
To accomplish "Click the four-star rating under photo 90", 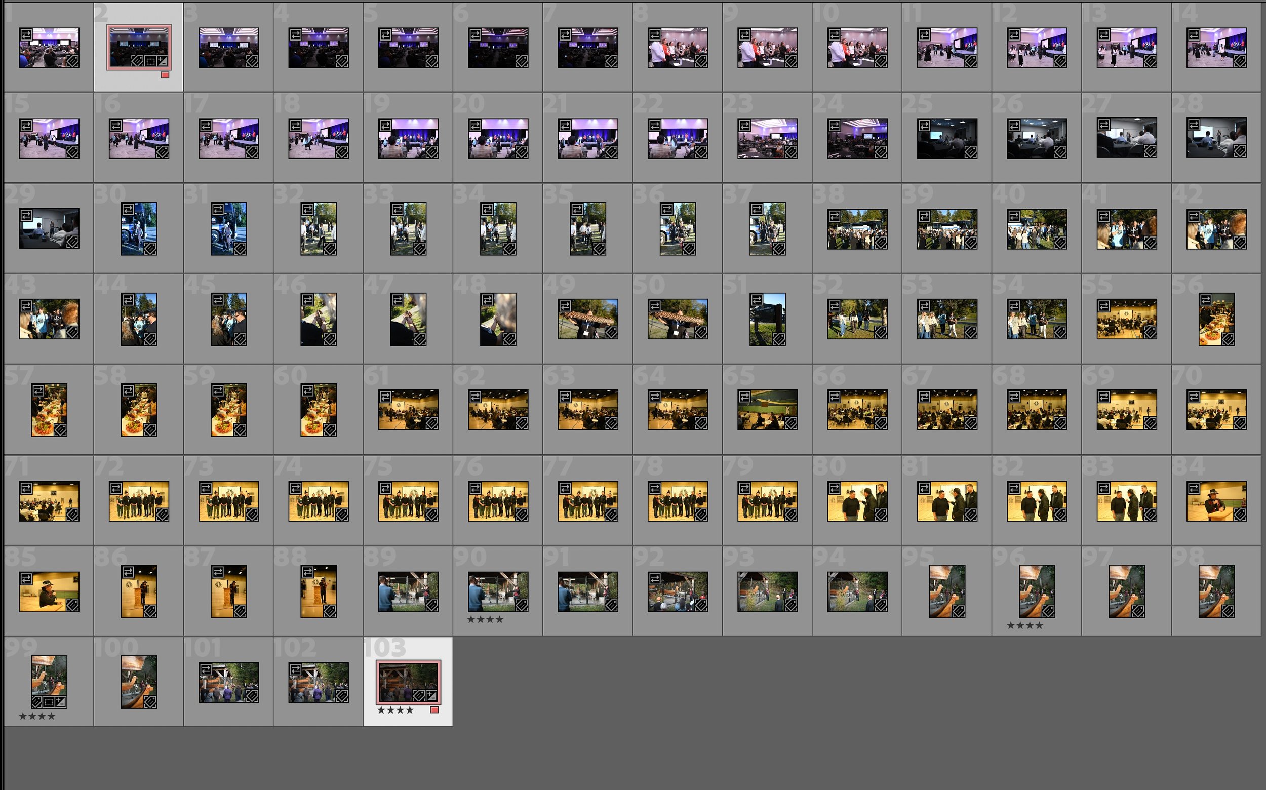I will pyautogui.click(x=485, y=619).
